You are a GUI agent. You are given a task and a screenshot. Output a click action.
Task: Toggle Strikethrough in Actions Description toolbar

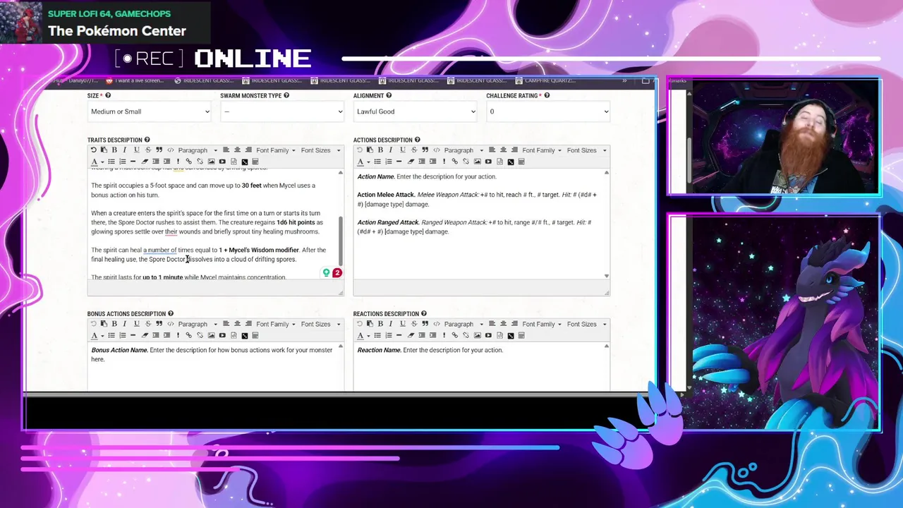pyautogui.click(x=414, y=150)
